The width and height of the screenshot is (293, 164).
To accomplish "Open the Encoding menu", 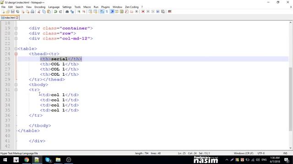I will 40,7.
